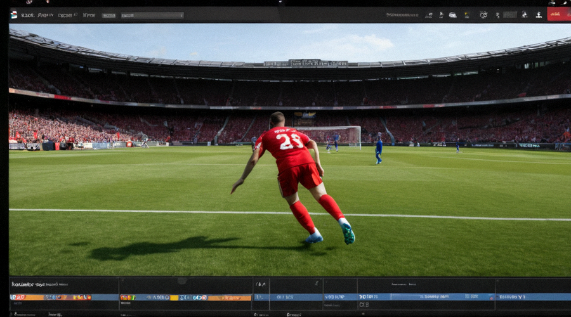Click the application logo icon in top-left

click(14, 15)
